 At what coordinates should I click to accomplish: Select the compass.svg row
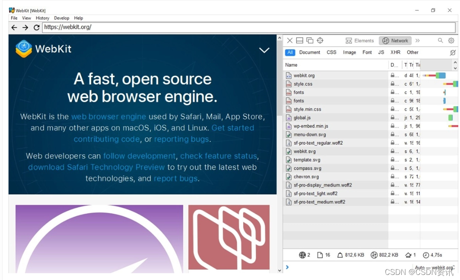point(370,168)
